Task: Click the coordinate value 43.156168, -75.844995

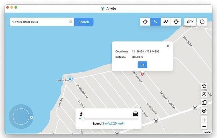Action: pyautogui.click(x=145, y=52)
